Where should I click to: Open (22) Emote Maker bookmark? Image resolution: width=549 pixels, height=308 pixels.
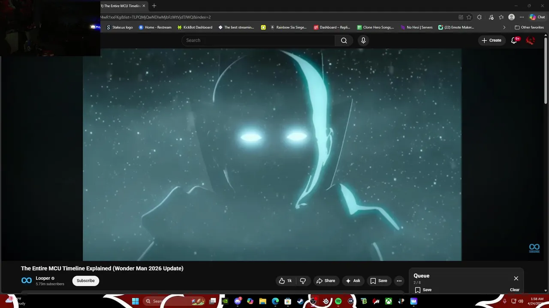click(x=456, y=27)
